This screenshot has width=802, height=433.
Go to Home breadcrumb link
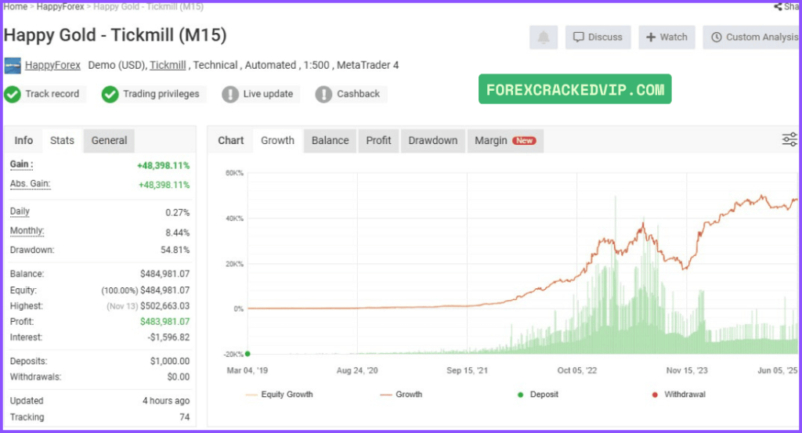click(x=16, y=6)
